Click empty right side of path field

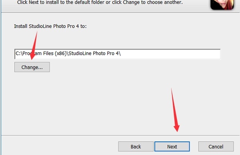pos(170,54)
